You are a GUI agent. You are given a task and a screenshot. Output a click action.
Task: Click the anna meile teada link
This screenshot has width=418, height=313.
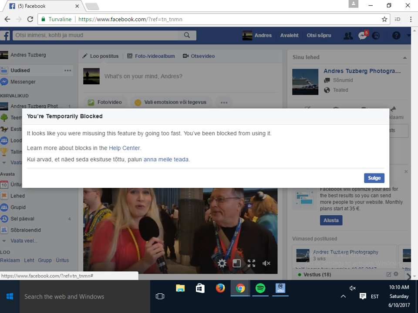[x=166, y=160]
